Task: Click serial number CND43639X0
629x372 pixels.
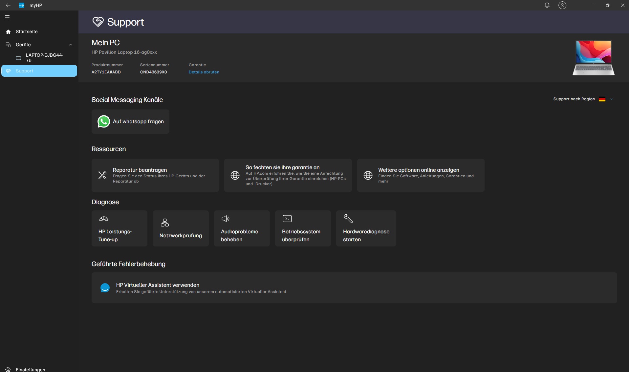Action: (153, 72)
